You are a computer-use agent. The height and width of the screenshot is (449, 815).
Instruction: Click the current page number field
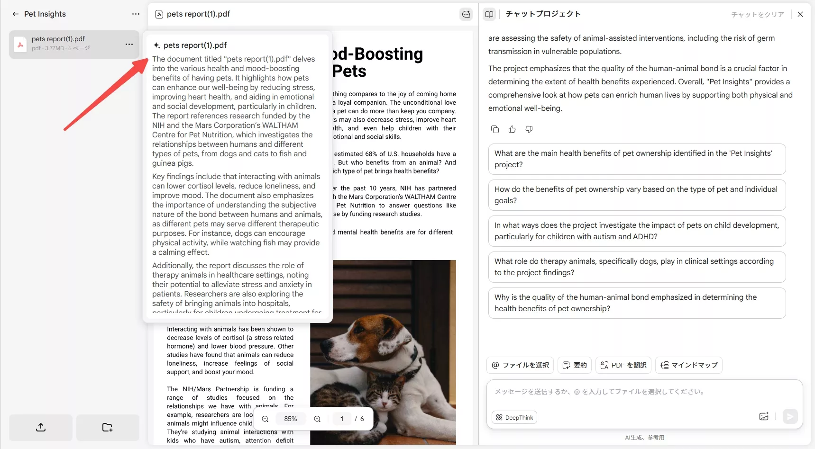pyautogui.click(x=342, y=419)
